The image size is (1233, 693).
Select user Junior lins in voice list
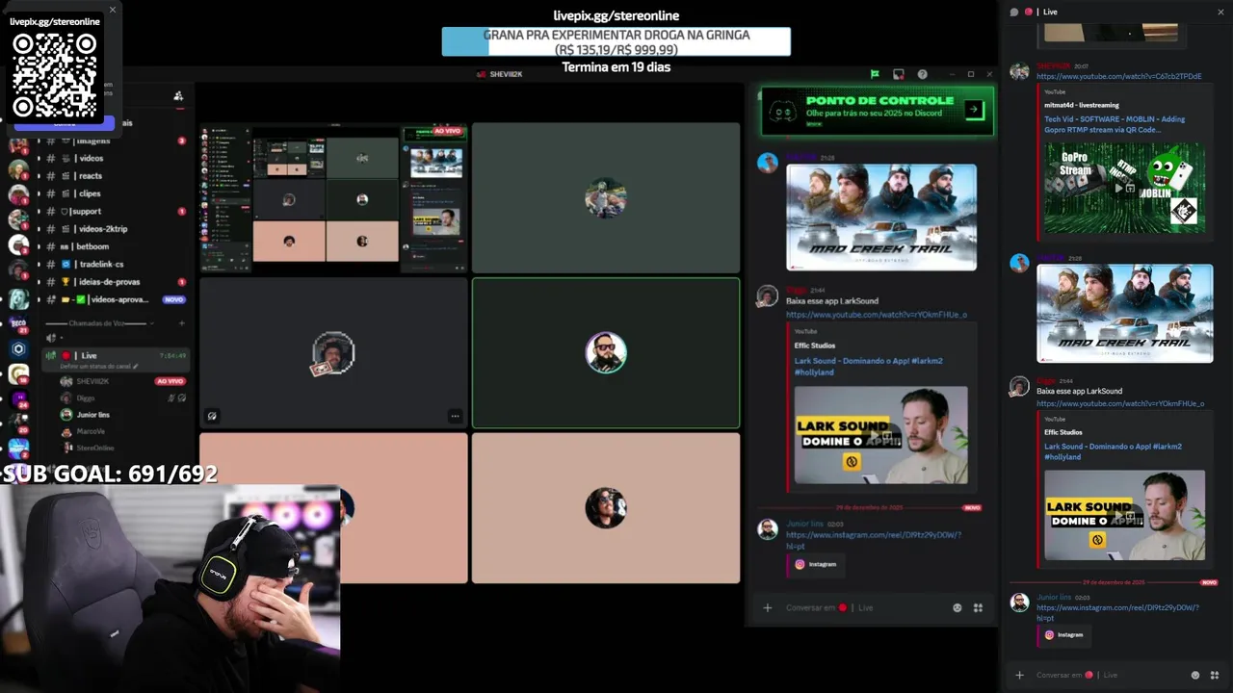tap(92, 415)
